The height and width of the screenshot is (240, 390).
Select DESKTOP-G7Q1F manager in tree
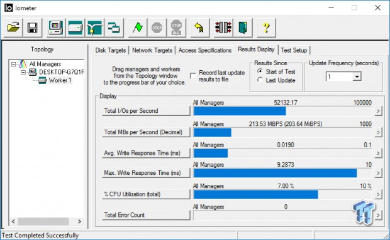[61, 72]
